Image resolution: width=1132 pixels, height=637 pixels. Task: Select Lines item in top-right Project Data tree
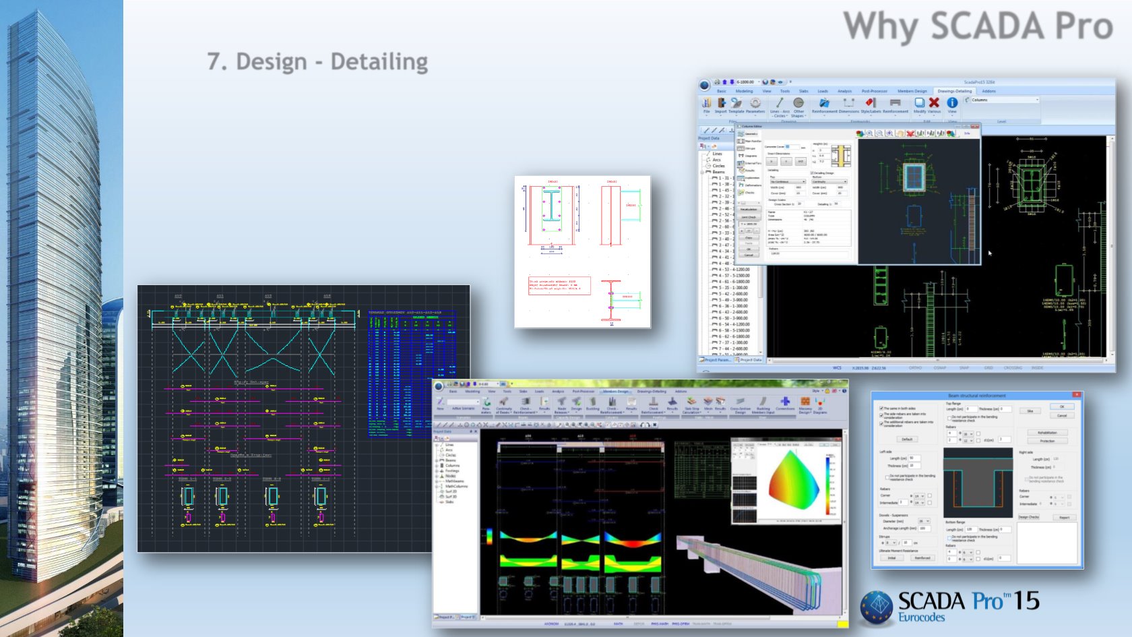pos(718,154)
